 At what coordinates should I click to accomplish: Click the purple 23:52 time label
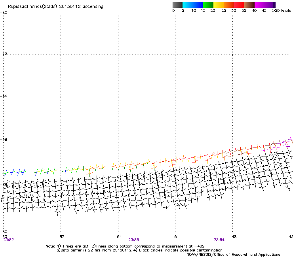[9, 240]
